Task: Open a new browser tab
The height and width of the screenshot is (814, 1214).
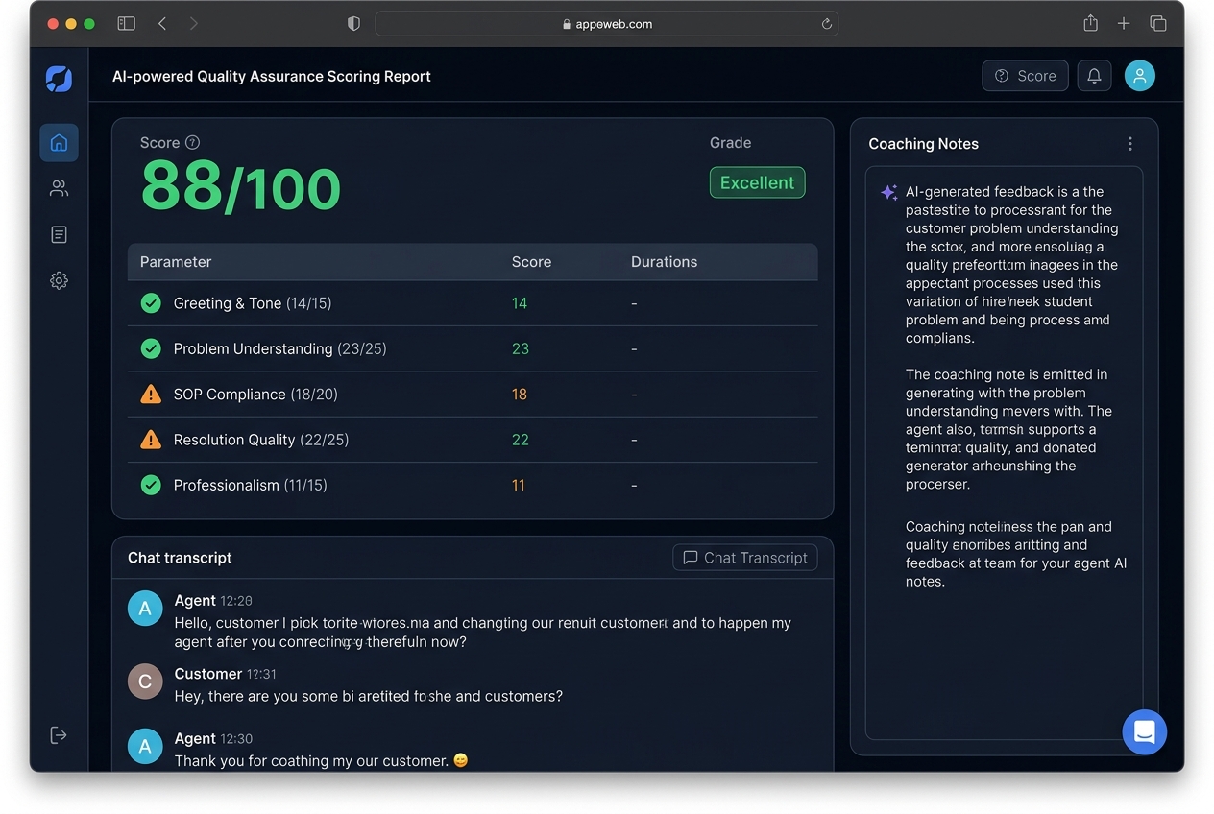Action: coord(1124,24)
